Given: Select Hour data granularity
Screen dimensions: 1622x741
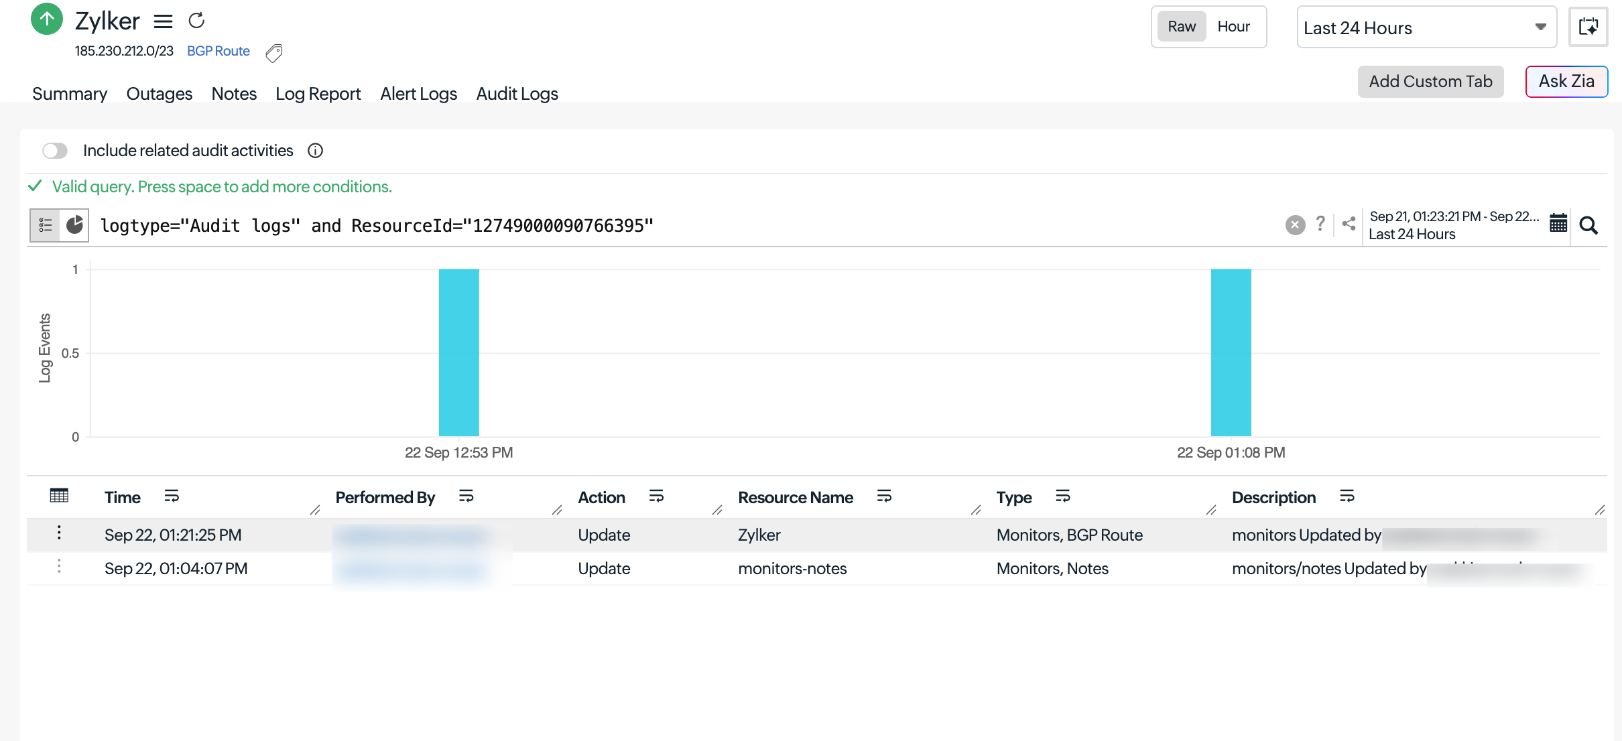Looking at the screenshot, I should 1233,27.
